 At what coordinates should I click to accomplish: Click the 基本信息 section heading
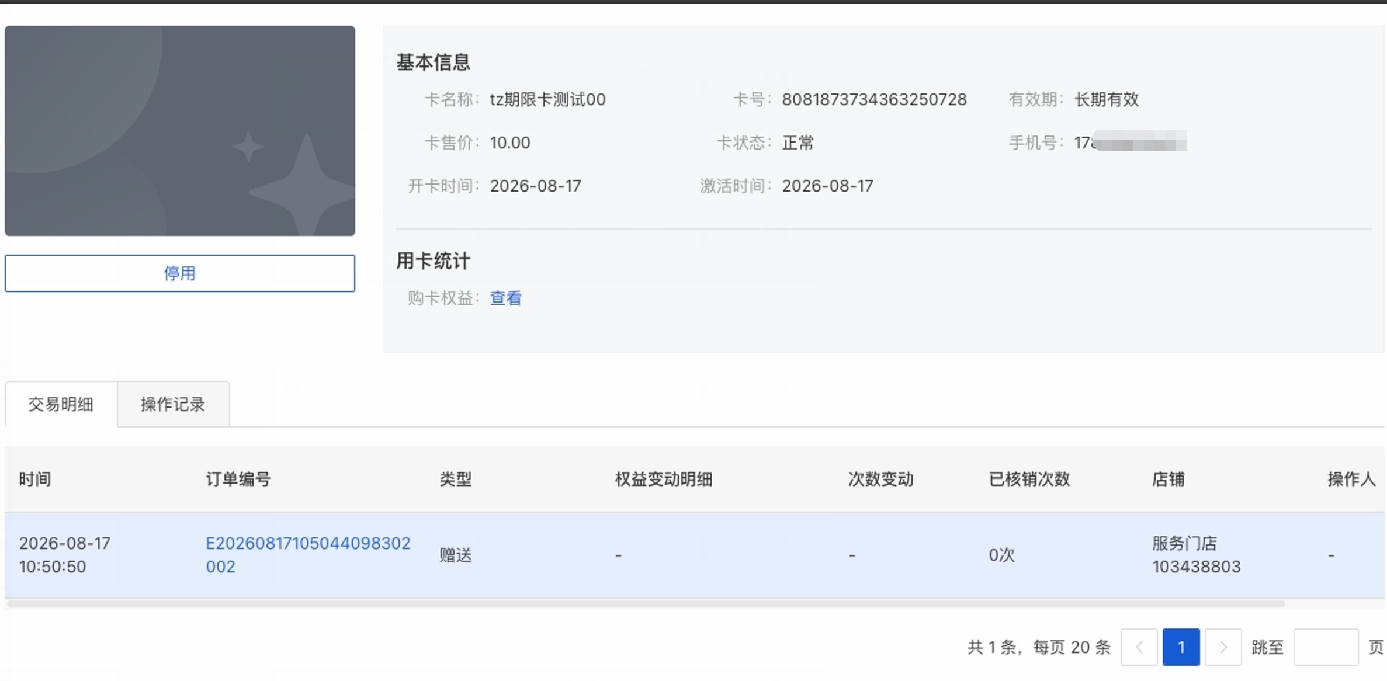coord(434,62)
